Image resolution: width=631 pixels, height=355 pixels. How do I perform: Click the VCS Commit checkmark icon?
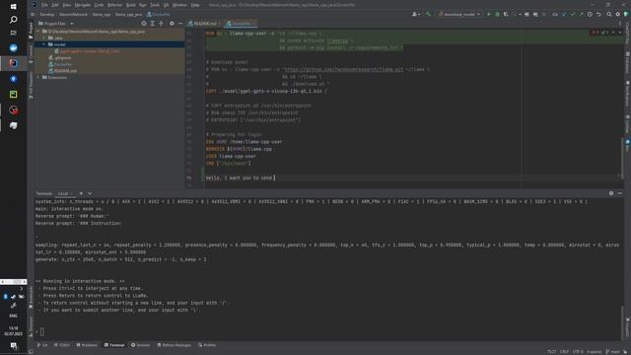(x=573, y=14)
